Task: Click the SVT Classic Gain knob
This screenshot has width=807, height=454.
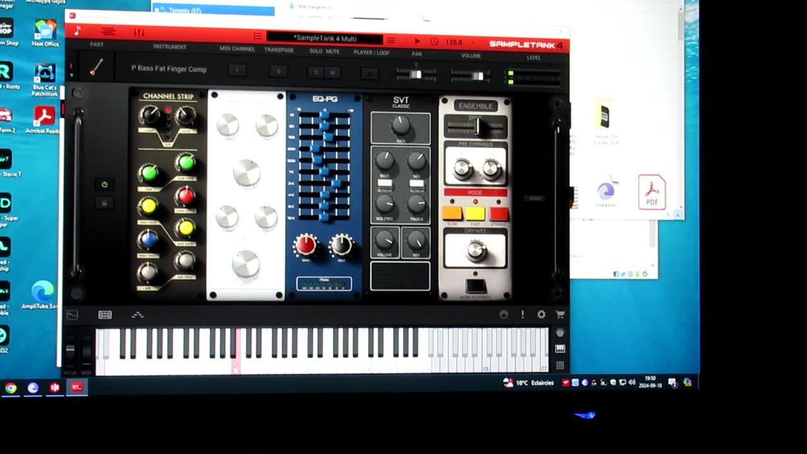Action: point(401,125)
